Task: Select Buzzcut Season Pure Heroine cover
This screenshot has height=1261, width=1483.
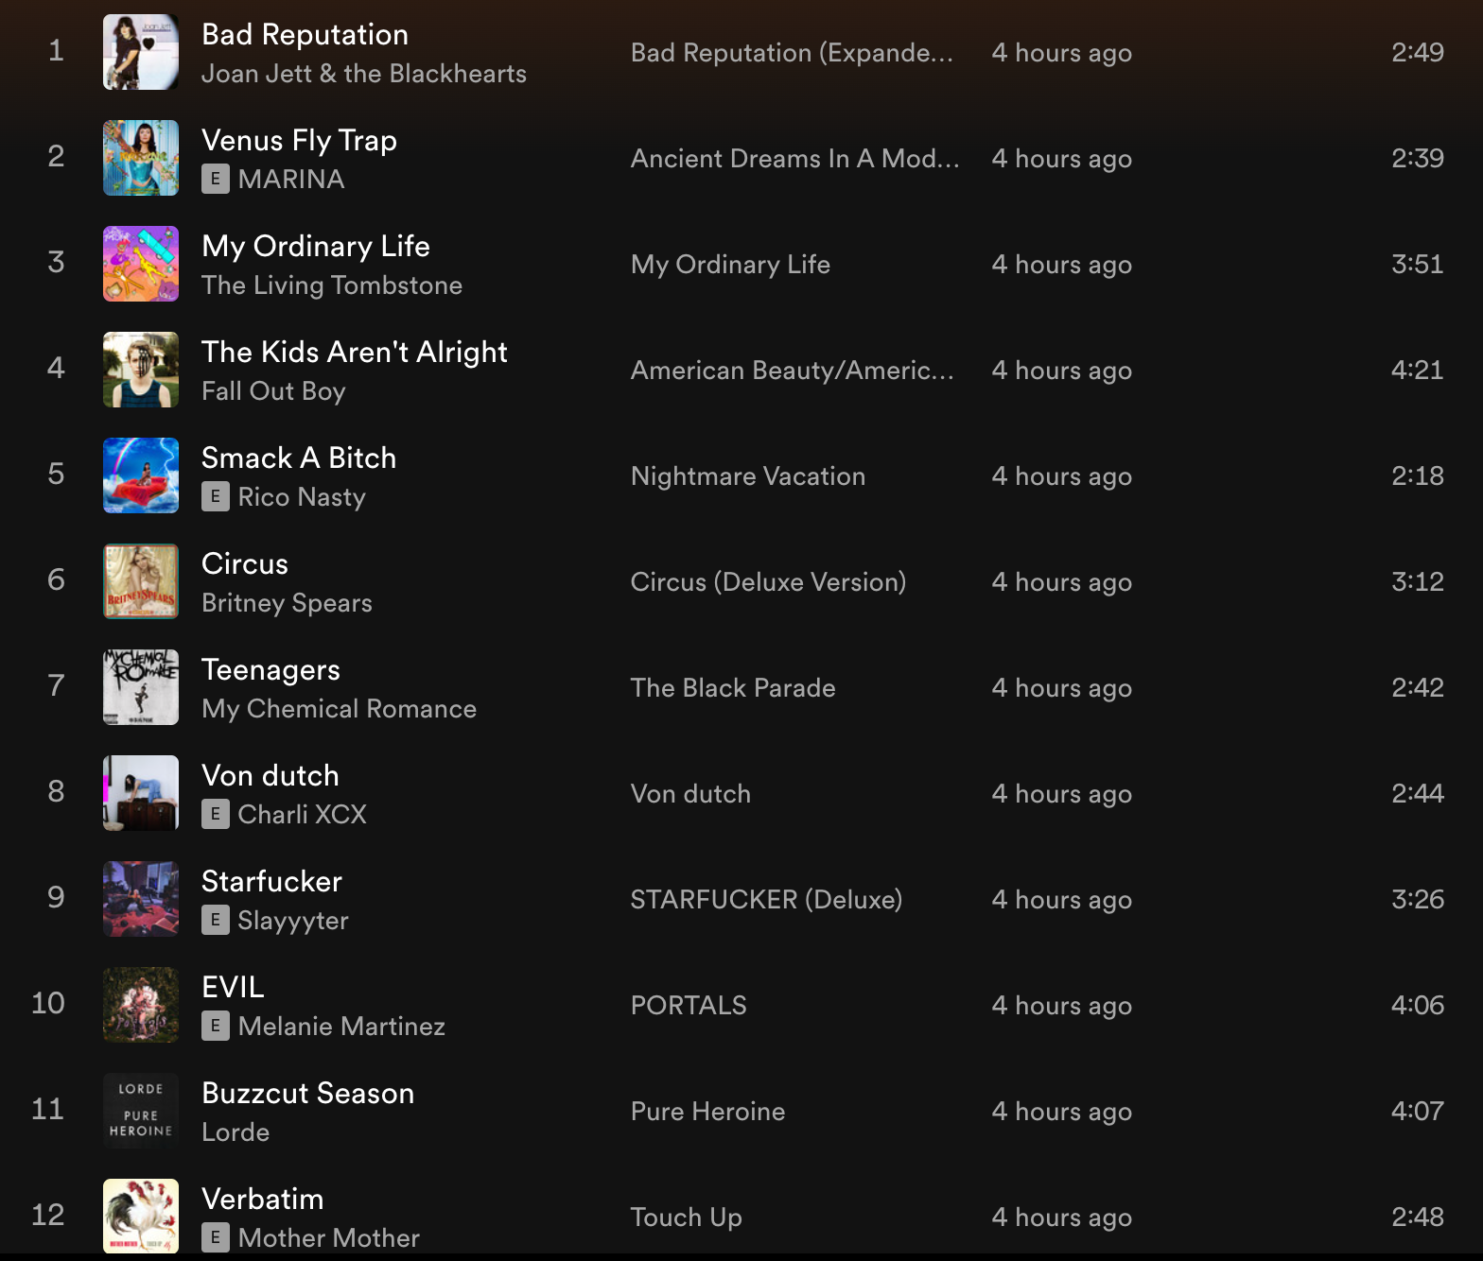Action: point(141,1111)
